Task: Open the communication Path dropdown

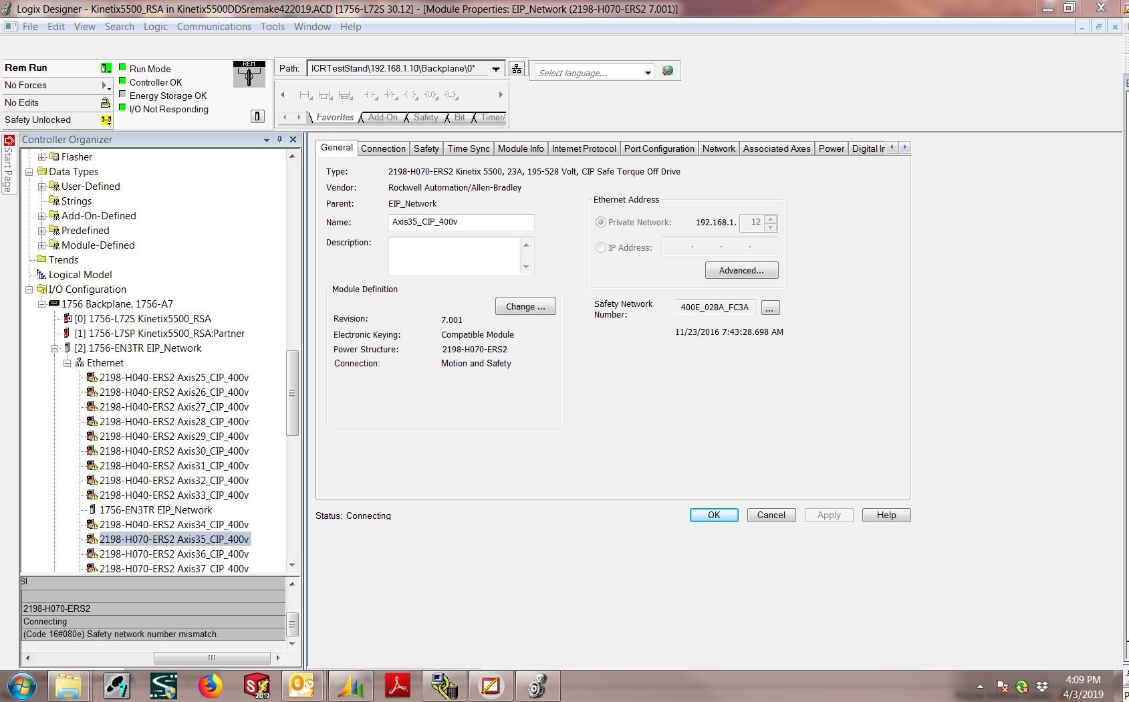Action: [496, 68]
